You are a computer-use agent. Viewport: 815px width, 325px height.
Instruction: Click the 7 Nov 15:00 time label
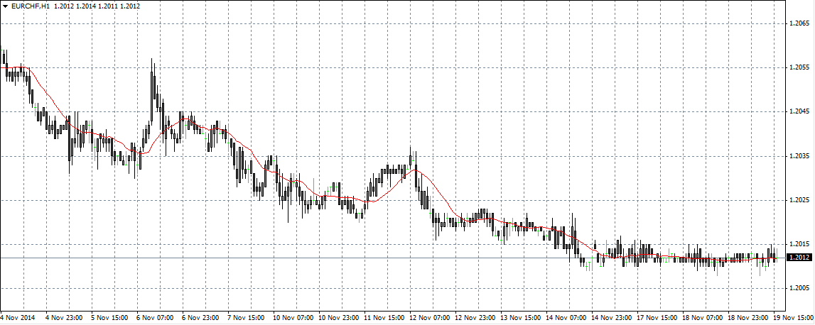245,317
